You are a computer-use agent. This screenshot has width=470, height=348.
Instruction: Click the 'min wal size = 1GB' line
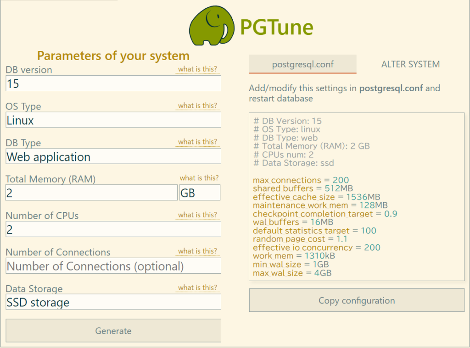click(291, 265)
